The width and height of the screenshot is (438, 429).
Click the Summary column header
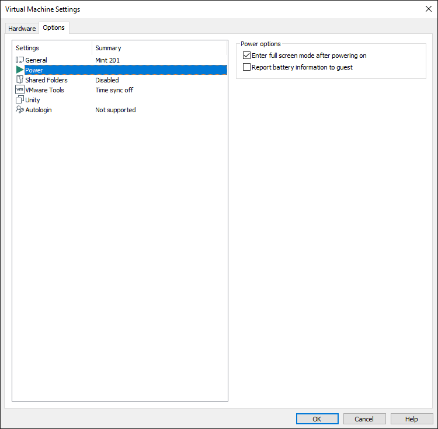pos(159,48)
